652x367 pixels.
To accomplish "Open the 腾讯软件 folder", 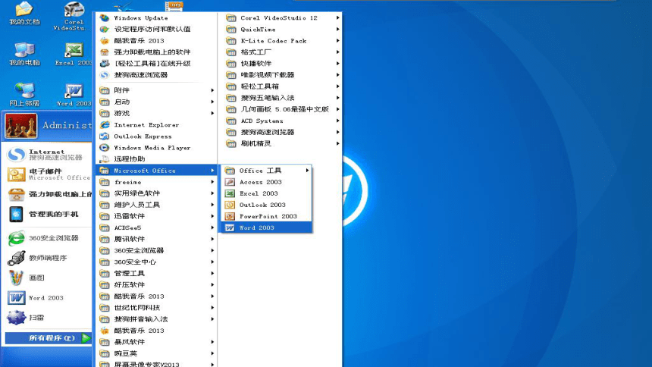I will click(x=156, y=240).
